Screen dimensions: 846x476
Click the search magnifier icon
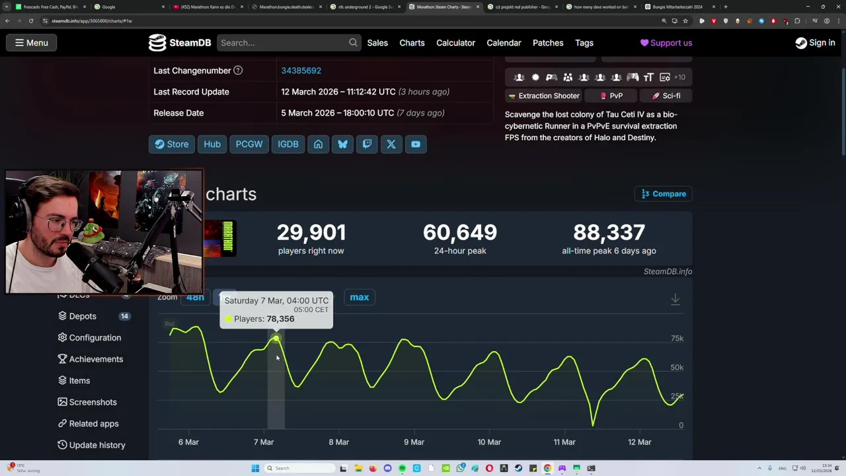(x=353, y=43)
